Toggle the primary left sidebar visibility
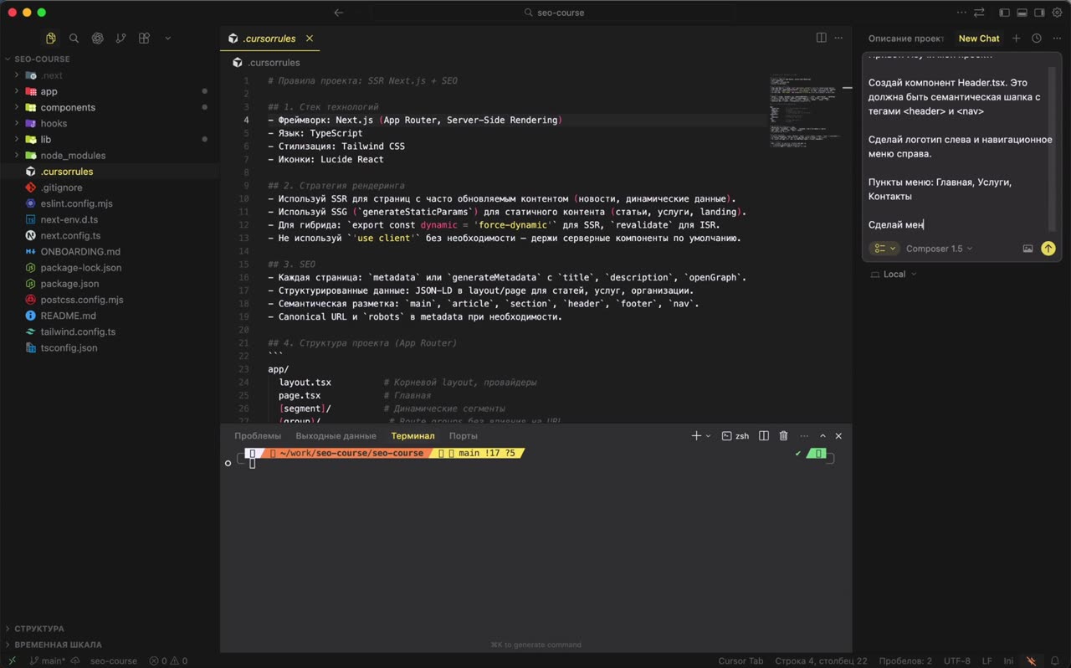 point(1004,13)
